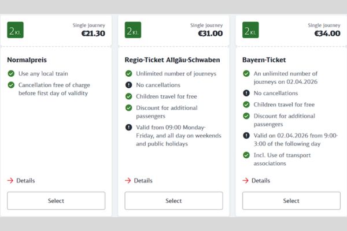
Task: Click warning icon next to Regio-Ticket 'No cancellations'
Action: [x=128, y=85]
